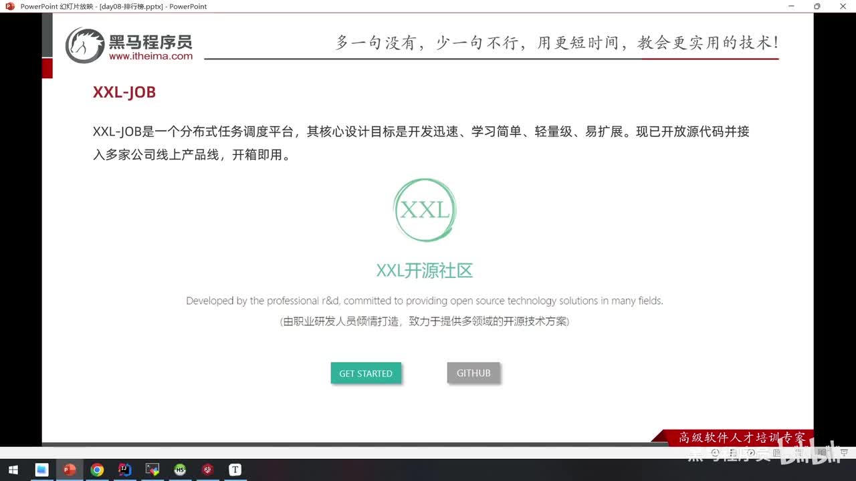This screenshot has width=856, height=481.
Task: Click the GET STARTED button
Action: [x=366, y=373]
